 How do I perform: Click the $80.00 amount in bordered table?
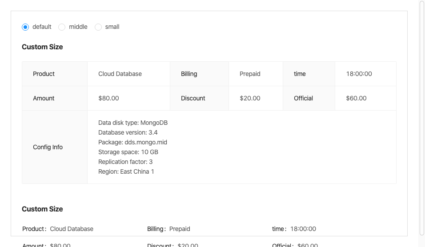[x=109, y=98]
